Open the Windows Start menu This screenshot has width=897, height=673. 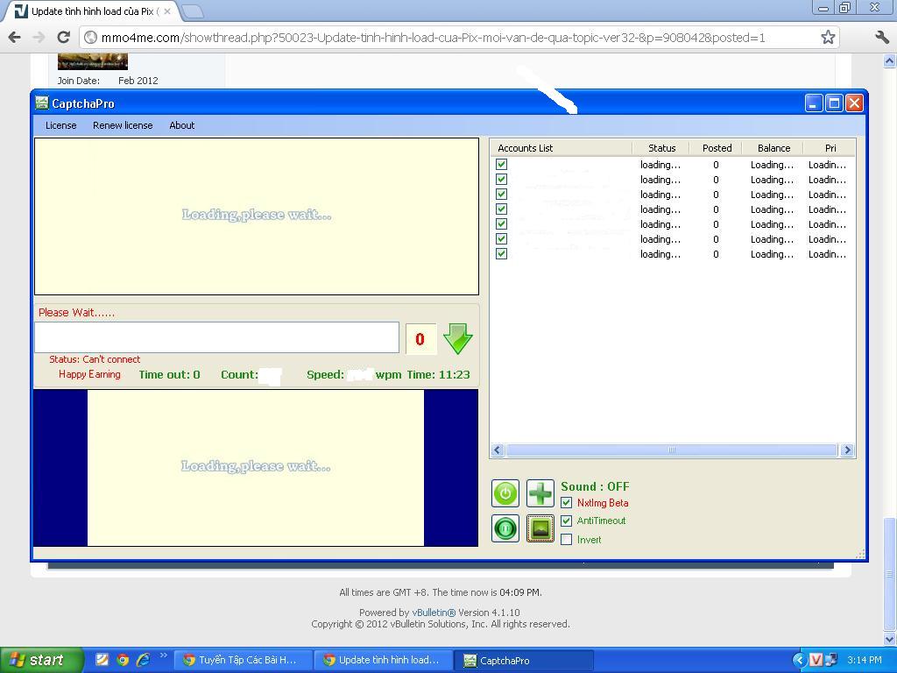pyautogui.click(x=42, y=660)
